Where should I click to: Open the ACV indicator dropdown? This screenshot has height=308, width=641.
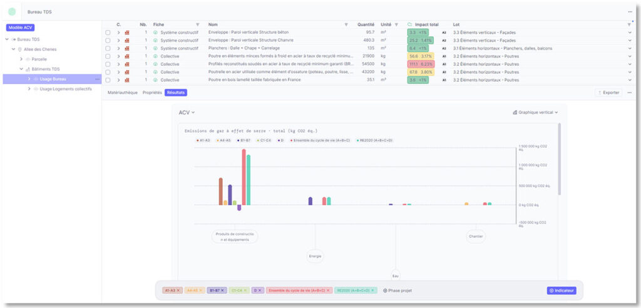187,113
